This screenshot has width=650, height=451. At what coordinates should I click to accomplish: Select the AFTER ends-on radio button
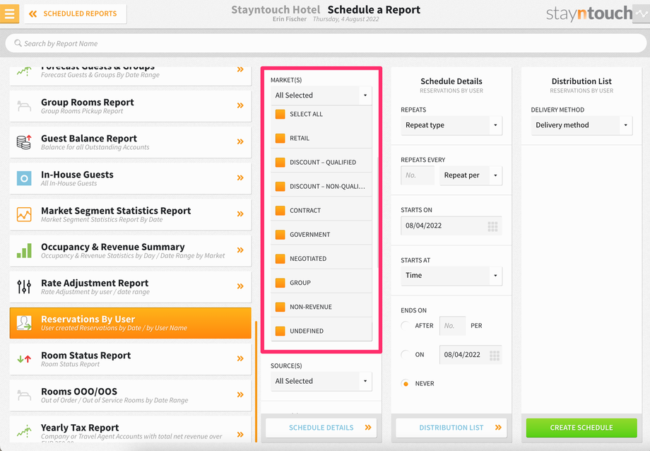coord(406,326)
